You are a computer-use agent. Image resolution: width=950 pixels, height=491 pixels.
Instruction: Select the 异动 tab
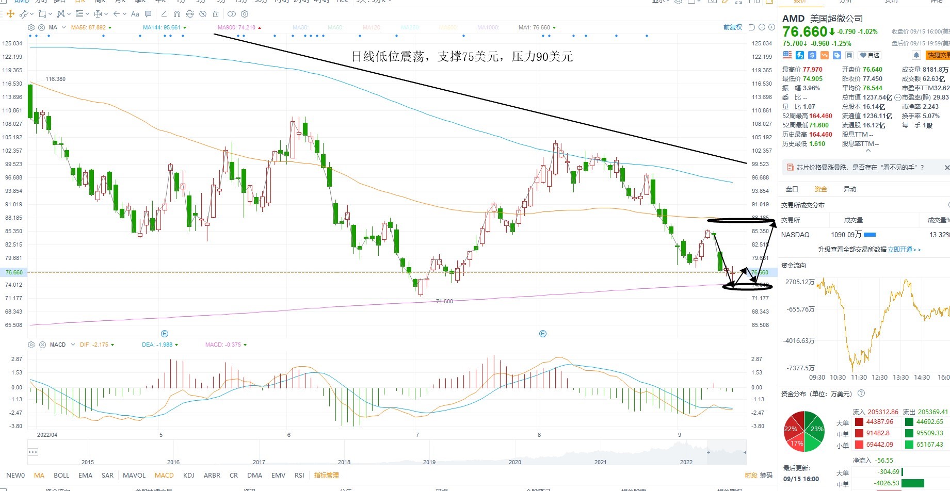849,189
